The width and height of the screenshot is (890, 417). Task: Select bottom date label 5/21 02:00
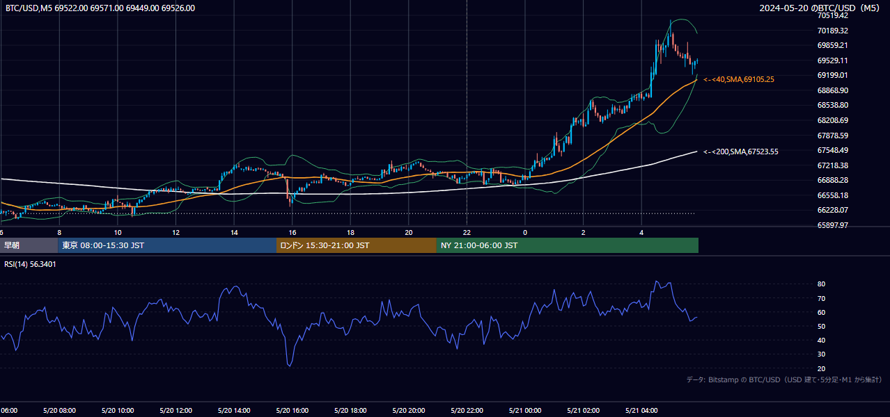(584, 411)
